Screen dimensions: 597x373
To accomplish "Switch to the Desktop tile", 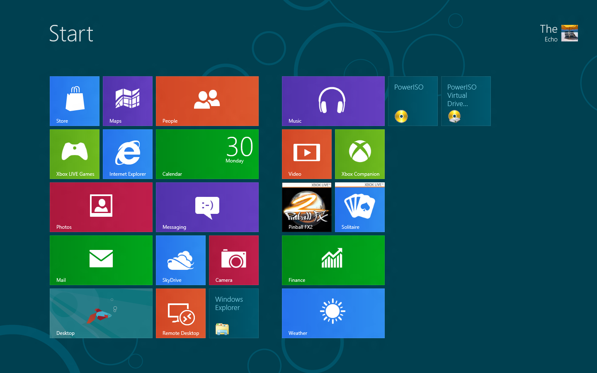I will (x=101, y=313).
